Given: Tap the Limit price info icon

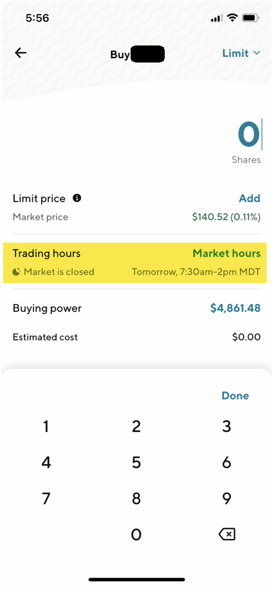Looking at the screenshot, I should click(x=77, y=198).
